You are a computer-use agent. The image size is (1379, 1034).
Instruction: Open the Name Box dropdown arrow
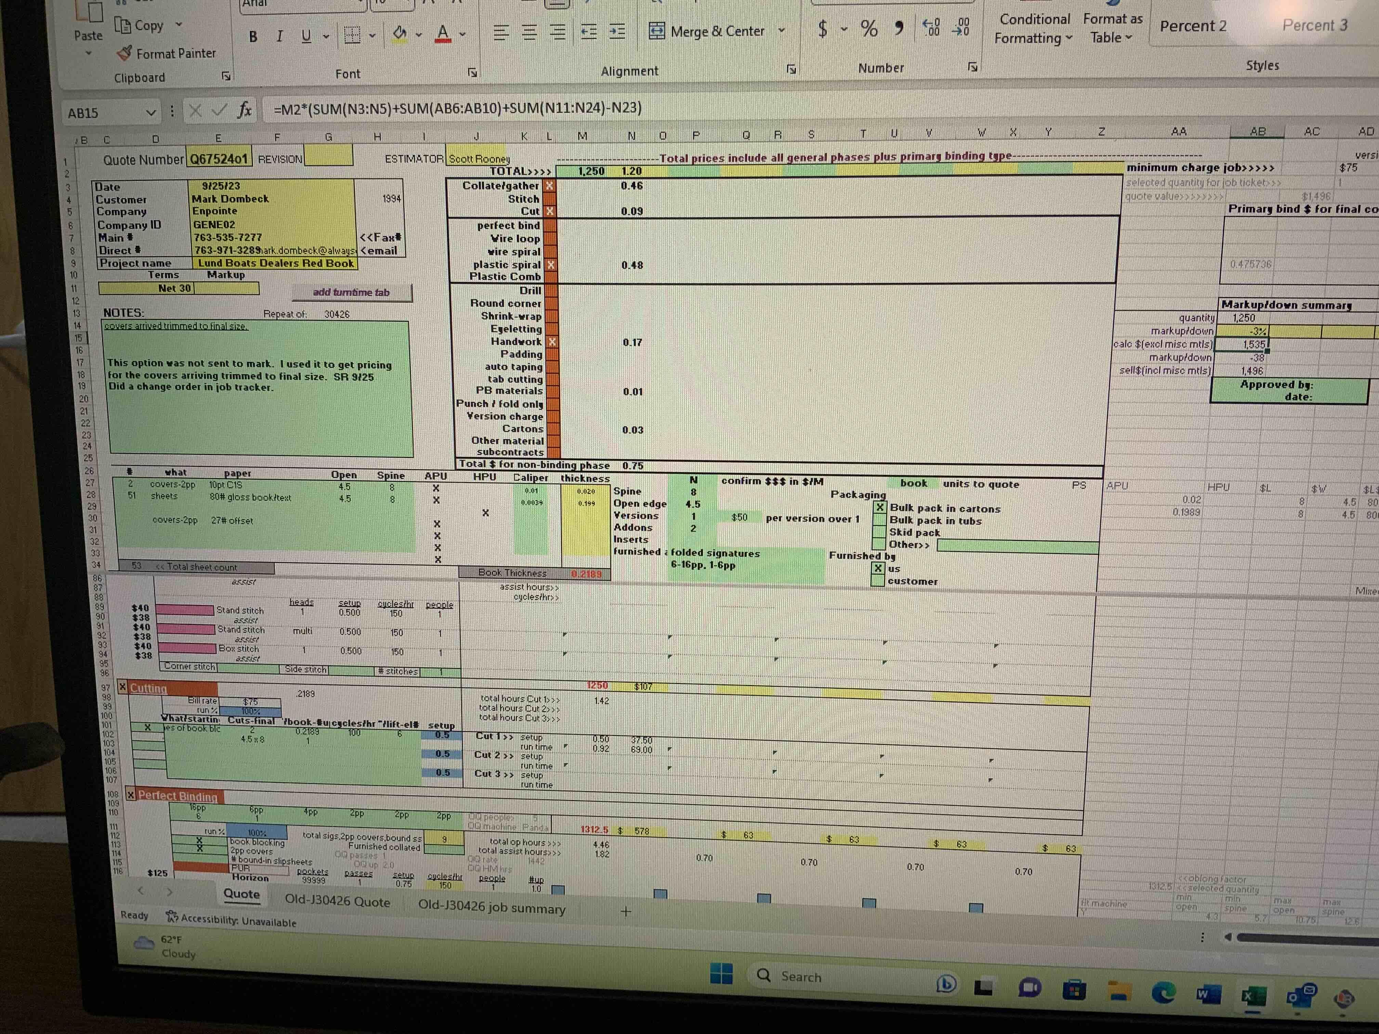[150, 113]
